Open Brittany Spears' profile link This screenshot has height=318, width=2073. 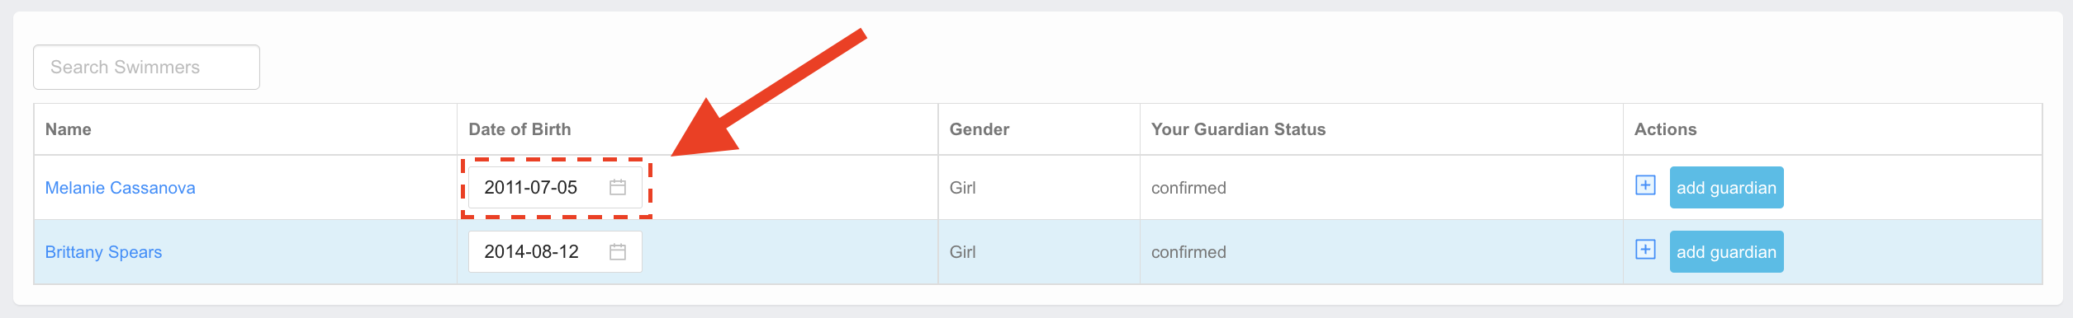click(103, 252)
